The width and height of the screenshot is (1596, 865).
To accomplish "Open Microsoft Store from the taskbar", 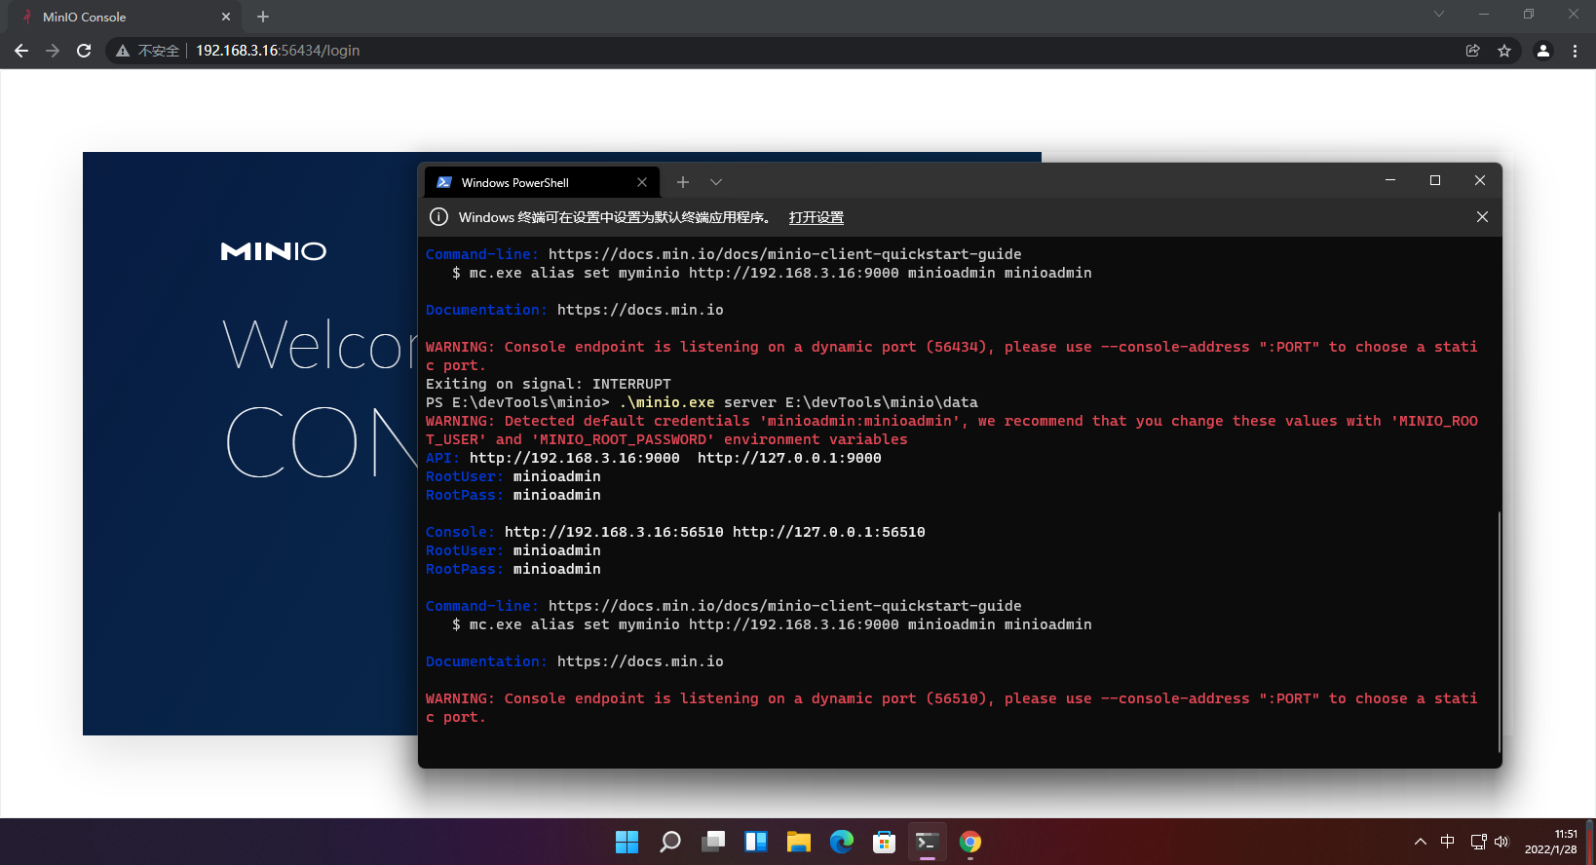I will click(x=885, y=842).
